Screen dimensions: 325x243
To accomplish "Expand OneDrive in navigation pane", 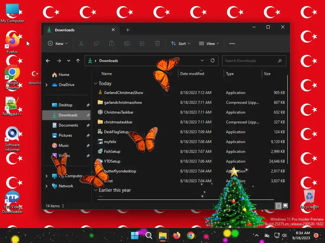I will click(47, 85).
